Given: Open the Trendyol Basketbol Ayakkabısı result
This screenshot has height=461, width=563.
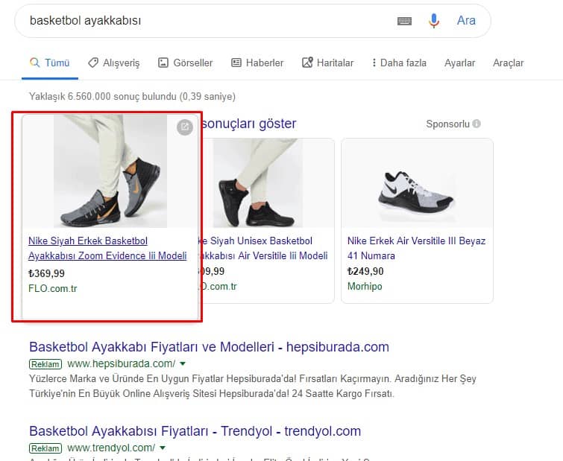Looking at the screenshot, I should pos(195,431).
